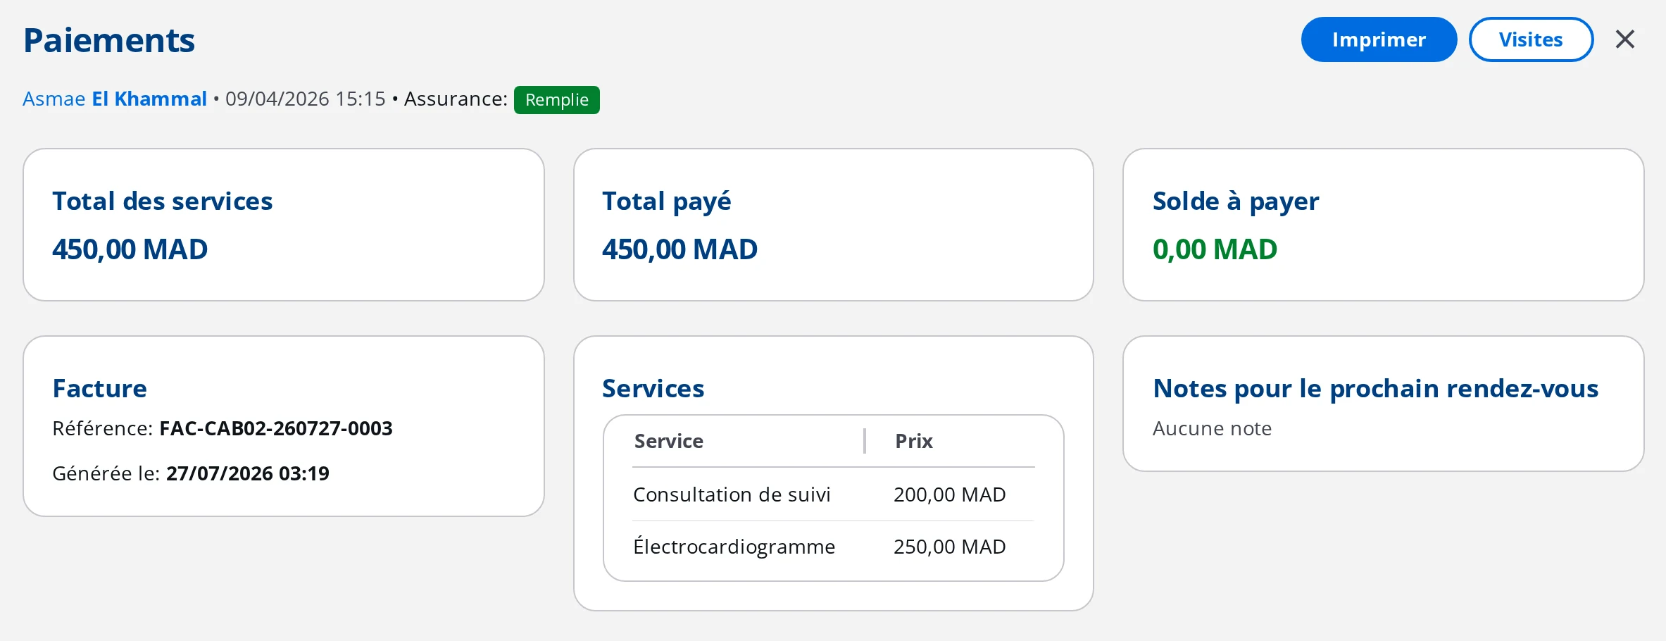Image resolution: width=1666 pixels, height=641 pixels.
Task: Select the Consultation de suivi row
Action: click(833, 494)
